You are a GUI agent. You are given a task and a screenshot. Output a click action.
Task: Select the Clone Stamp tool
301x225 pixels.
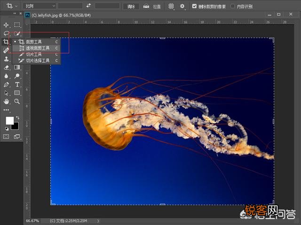[6, 59]
